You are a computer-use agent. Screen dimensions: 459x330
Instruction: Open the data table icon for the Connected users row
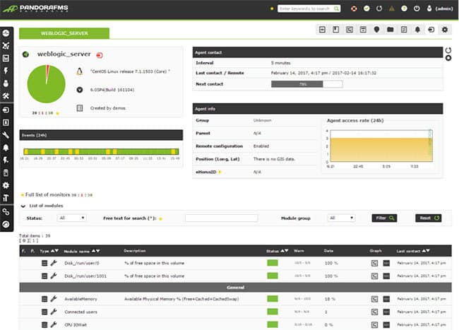[x=386, y=312]
